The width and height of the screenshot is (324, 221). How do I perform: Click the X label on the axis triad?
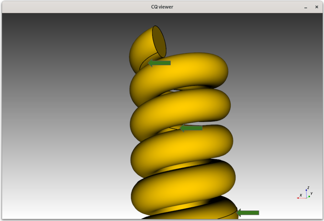point(301,195)
